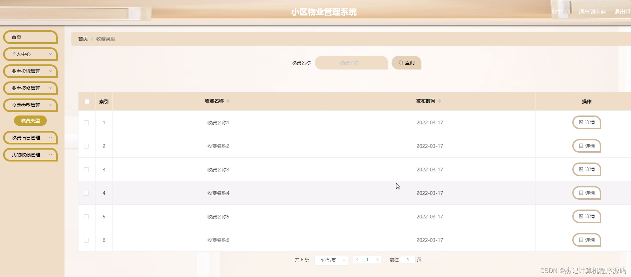
Task: Check the checkbox for row 收费名称3
Action: [86, 170]
